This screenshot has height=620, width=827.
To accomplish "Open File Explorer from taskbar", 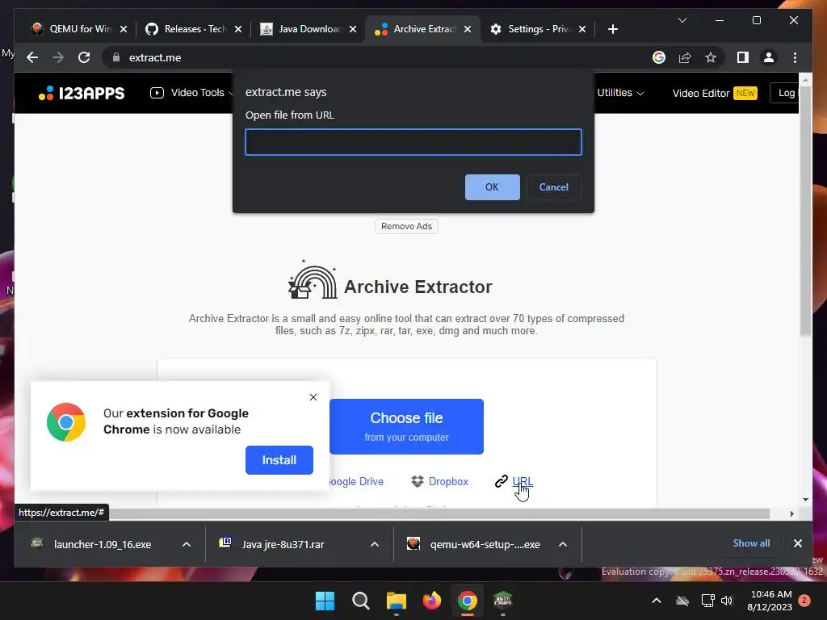I will (x=396, y=601).
